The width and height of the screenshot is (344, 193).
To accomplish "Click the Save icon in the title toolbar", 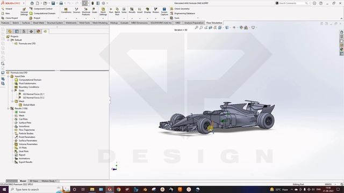I will (53, 3).
